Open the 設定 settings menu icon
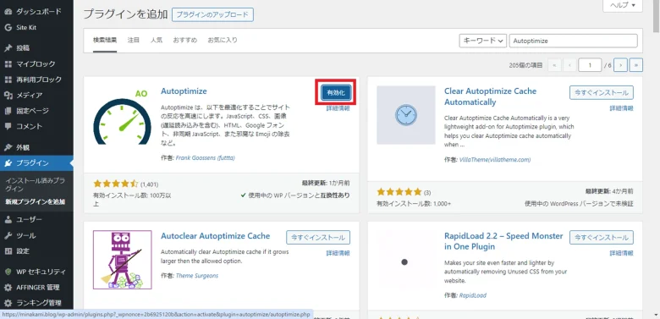 click(8, 251)
